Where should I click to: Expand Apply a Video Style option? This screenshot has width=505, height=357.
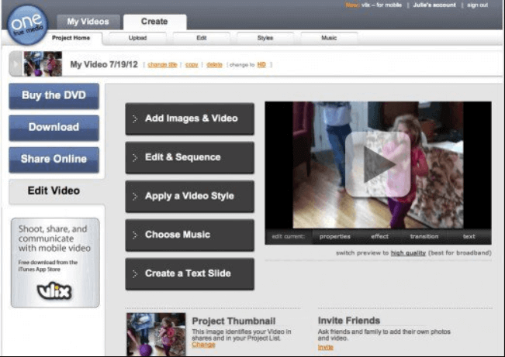(189, 196)
